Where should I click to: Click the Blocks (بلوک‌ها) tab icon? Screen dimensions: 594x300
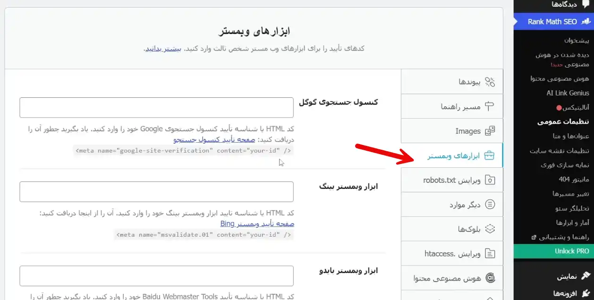[x=490, y=229]
